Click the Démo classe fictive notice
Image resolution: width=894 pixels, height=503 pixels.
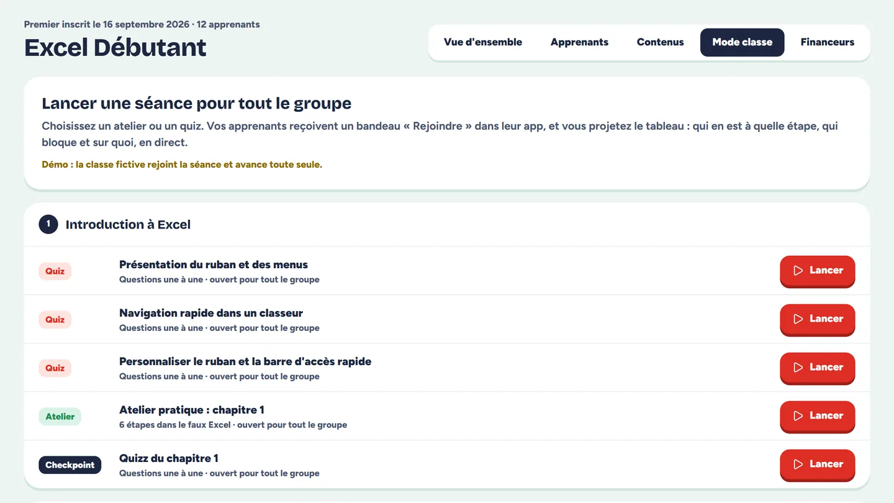pos(182,165)
